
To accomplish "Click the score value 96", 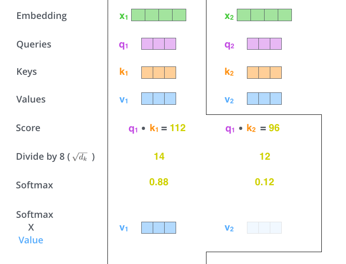I will tap(274, 128).
